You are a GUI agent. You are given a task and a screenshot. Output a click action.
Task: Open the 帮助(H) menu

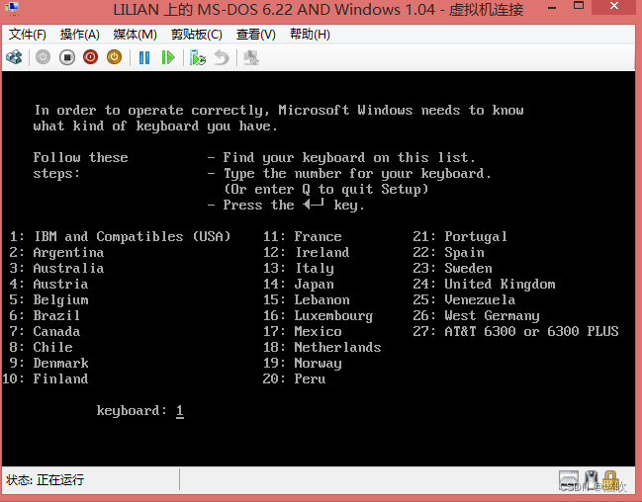310,35
